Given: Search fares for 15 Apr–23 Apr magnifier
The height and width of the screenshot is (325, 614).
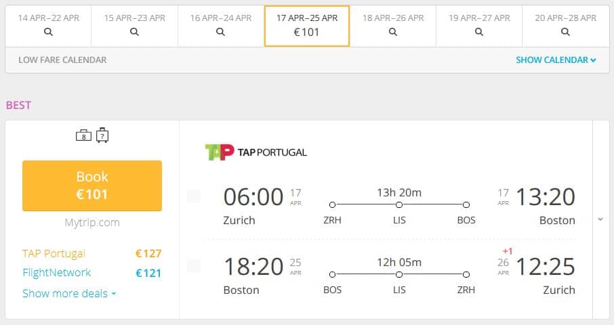Looking at the screenshot, I should pos(134,32).
